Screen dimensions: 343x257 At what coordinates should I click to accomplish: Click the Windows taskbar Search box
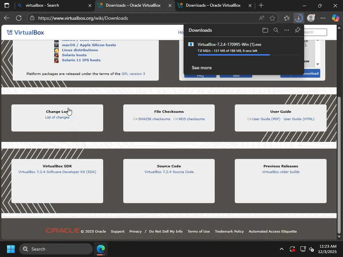click(x=56, y=249)
